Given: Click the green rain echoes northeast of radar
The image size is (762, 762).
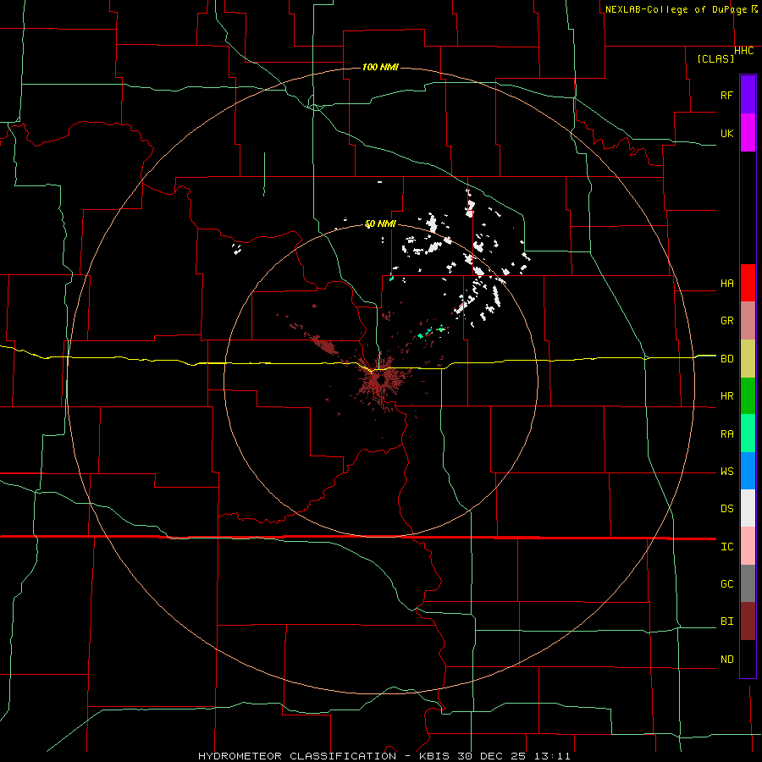Looking at the screenshot, I should [430, 331].
